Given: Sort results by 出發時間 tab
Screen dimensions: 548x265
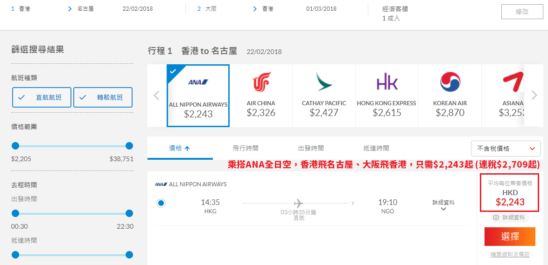Looking at the screenshot, I should point(311,148).
